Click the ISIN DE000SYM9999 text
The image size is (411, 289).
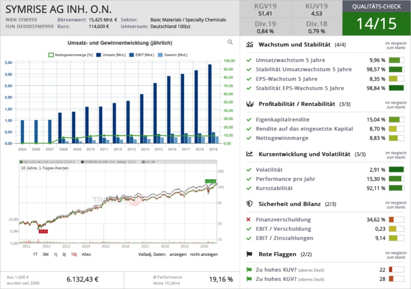(29, 27)
